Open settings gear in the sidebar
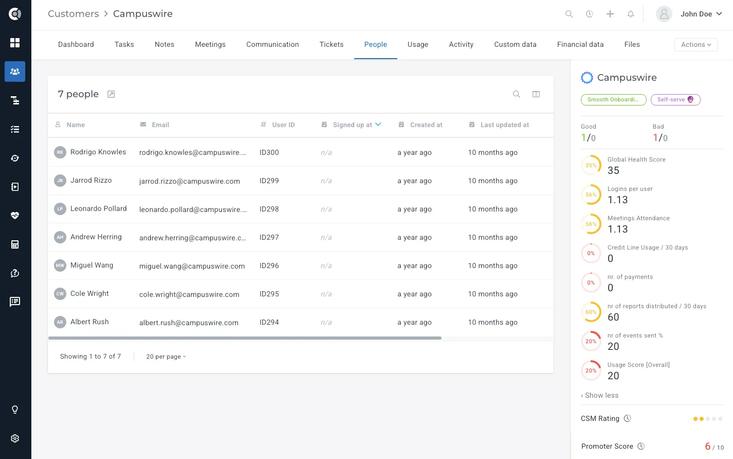This screenshot has height=459, width=733. pyautogui.click(x=15, y=438)
